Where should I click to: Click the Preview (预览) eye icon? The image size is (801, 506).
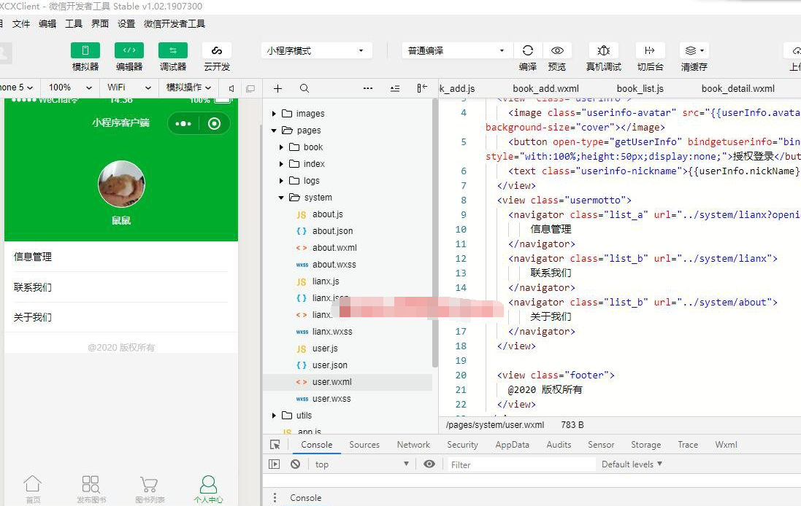[557, 51]
